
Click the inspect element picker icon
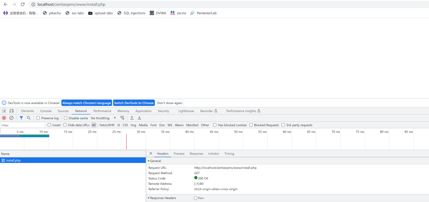(4, 111)
